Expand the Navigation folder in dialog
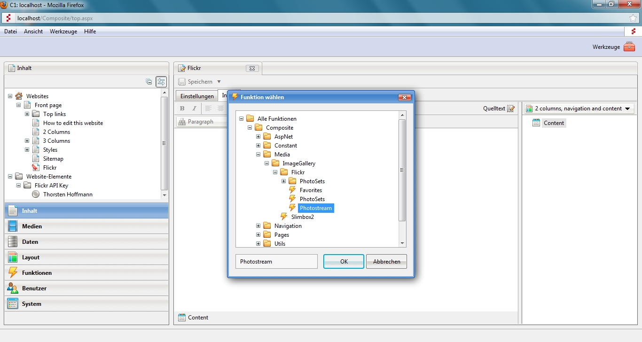The image size is (642, 342). tap(258, 226)
